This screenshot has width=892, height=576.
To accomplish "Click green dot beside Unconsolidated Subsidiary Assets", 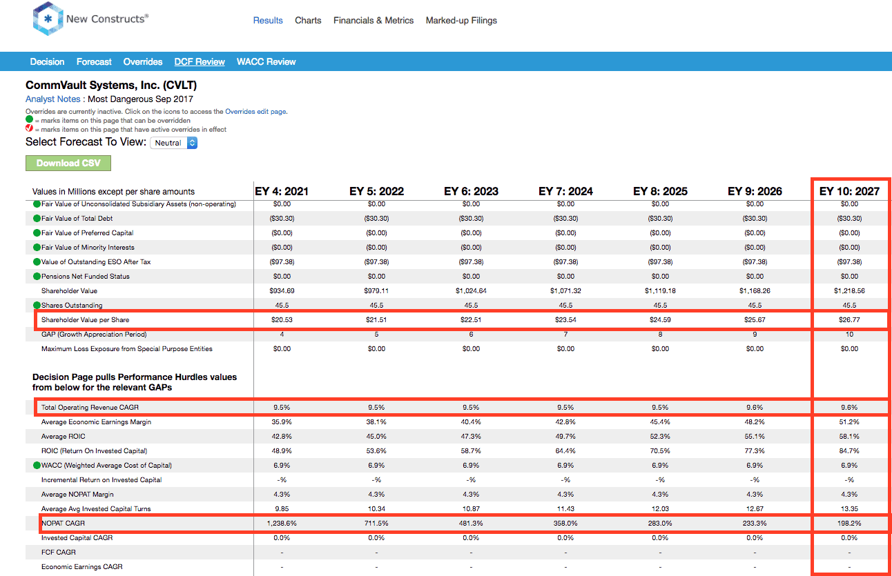I will (37, 204).
